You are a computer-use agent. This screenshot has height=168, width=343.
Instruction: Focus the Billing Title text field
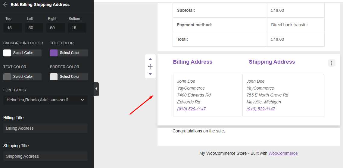tap(45, 128)
